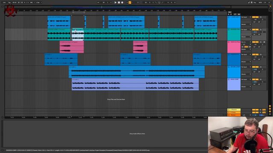Collapse the first blue track with its unfold arrow
The height and width of the screenshot is (153, 273).
[229, 17]
